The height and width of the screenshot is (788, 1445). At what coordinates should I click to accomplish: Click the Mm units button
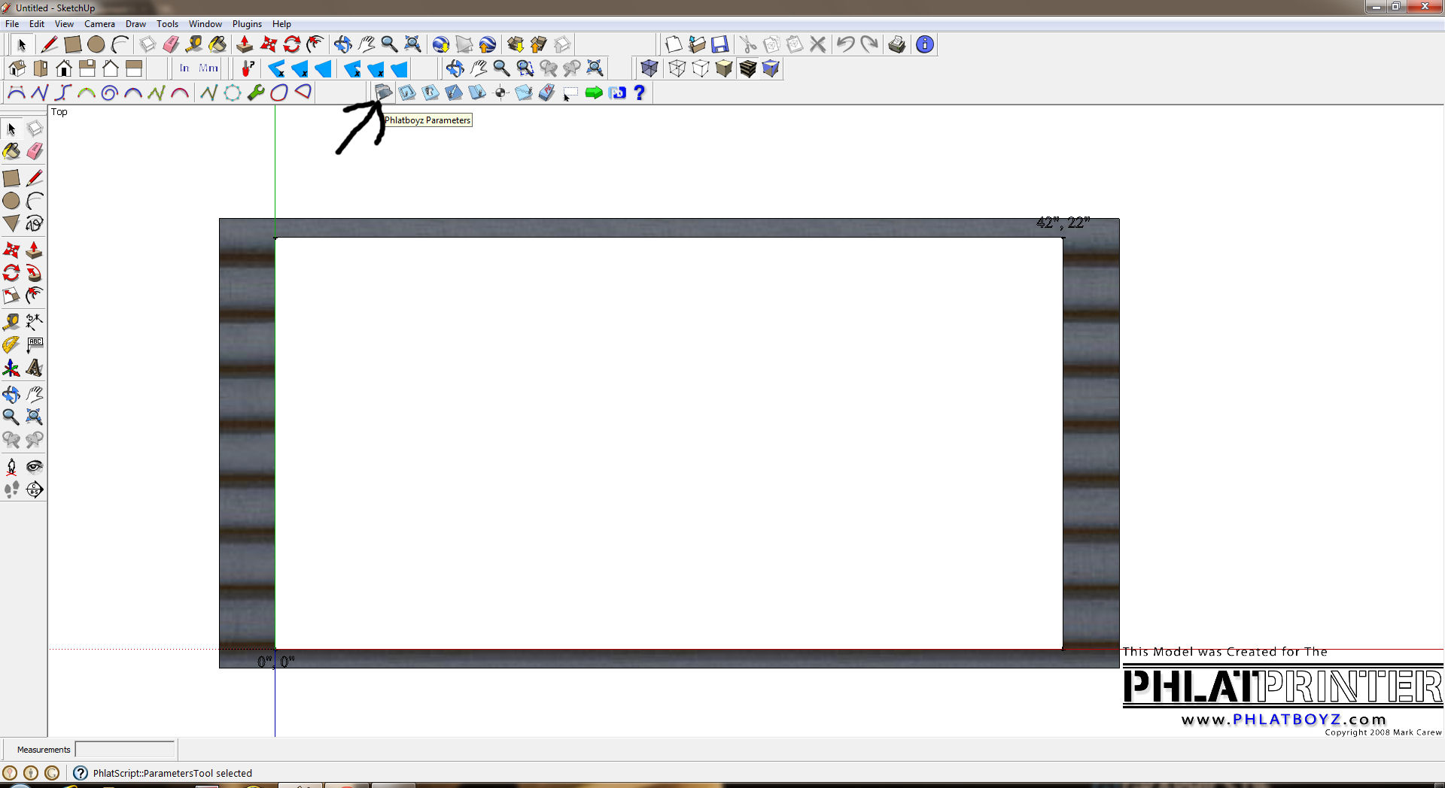(208, 68)
